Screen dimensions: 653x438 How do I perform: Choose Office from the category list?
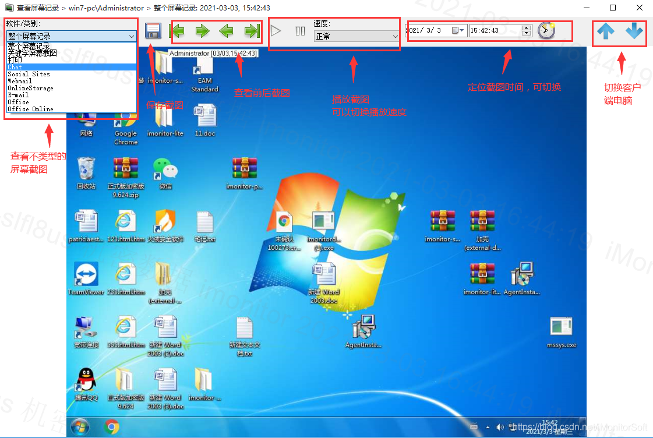72,102
